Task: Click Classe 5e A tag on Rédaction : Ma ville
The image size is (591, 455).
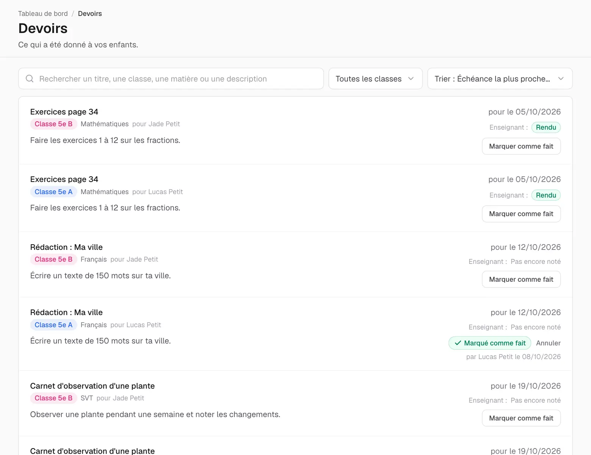Action: point(53,325)
